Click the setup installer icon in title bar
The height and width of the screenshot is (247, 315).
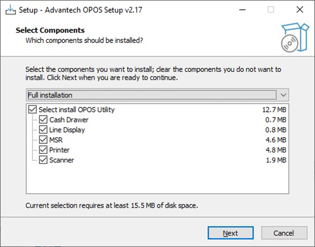[x=10, y=10]
